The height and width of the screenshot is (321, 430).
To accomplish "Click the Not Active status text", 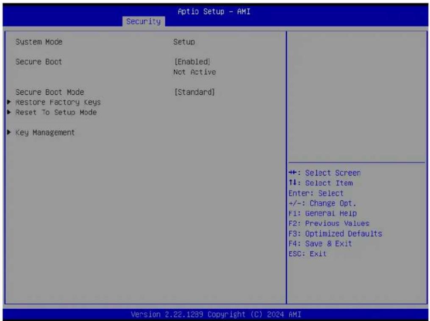I will coord(195,72).
